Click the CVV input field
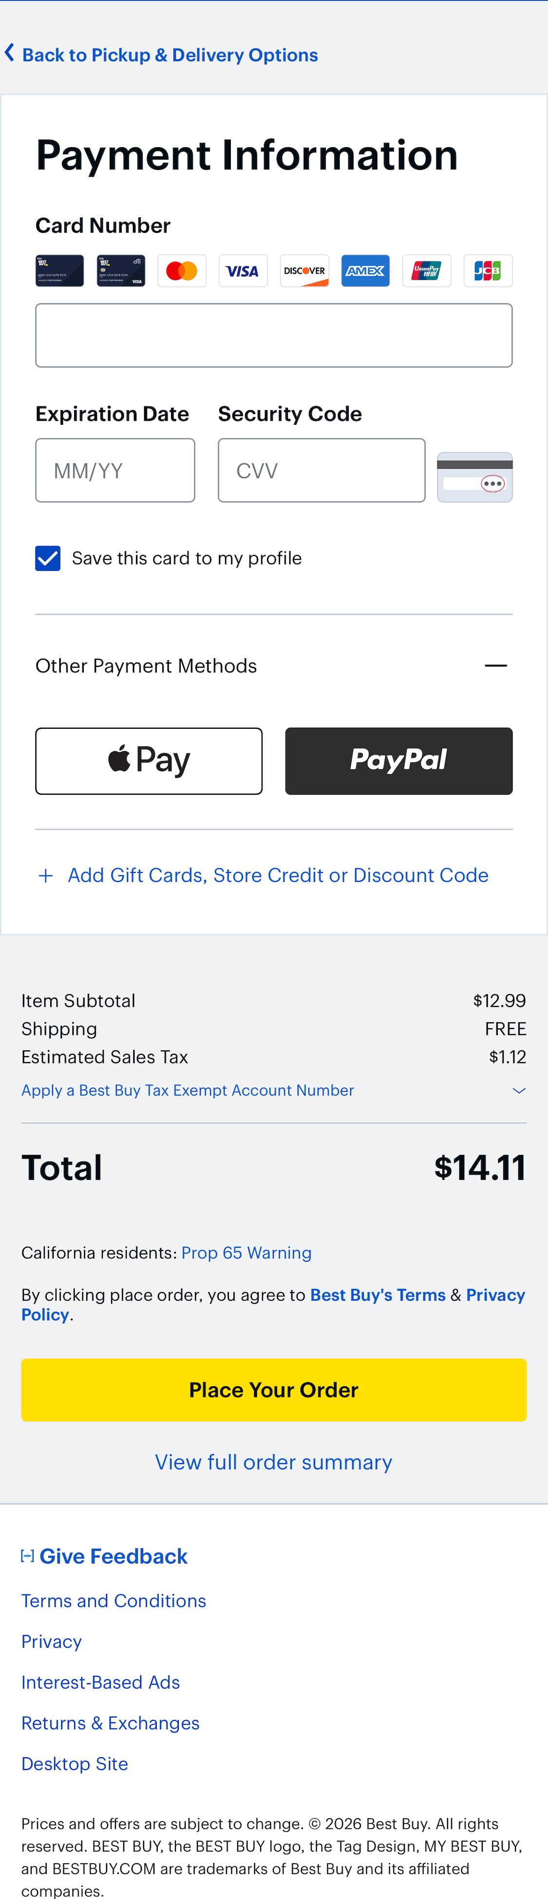The image size is (548, 1899). (321, 470)
